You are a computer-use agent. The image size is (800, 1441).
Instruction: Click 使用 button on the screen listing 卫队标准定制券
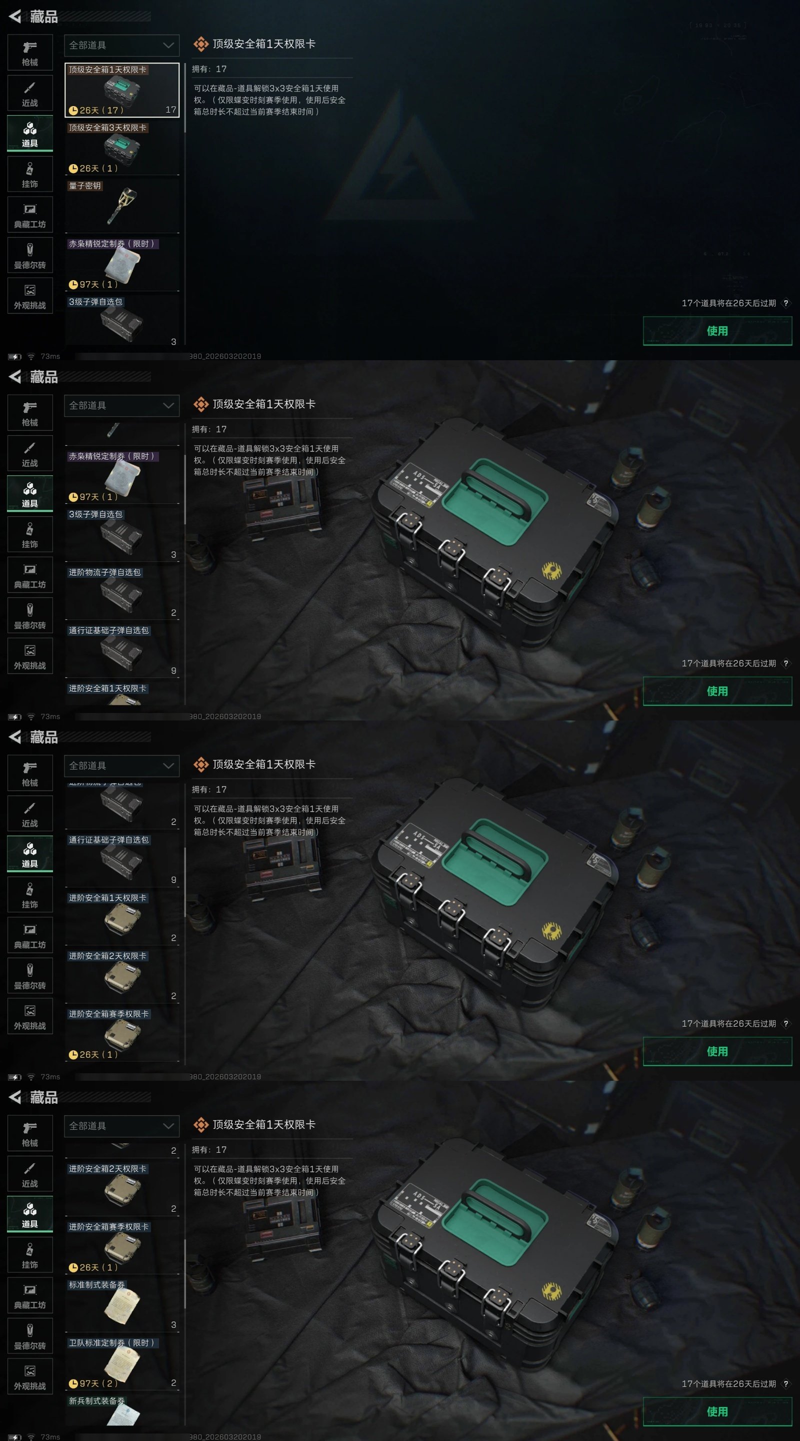pos(717,1411)
